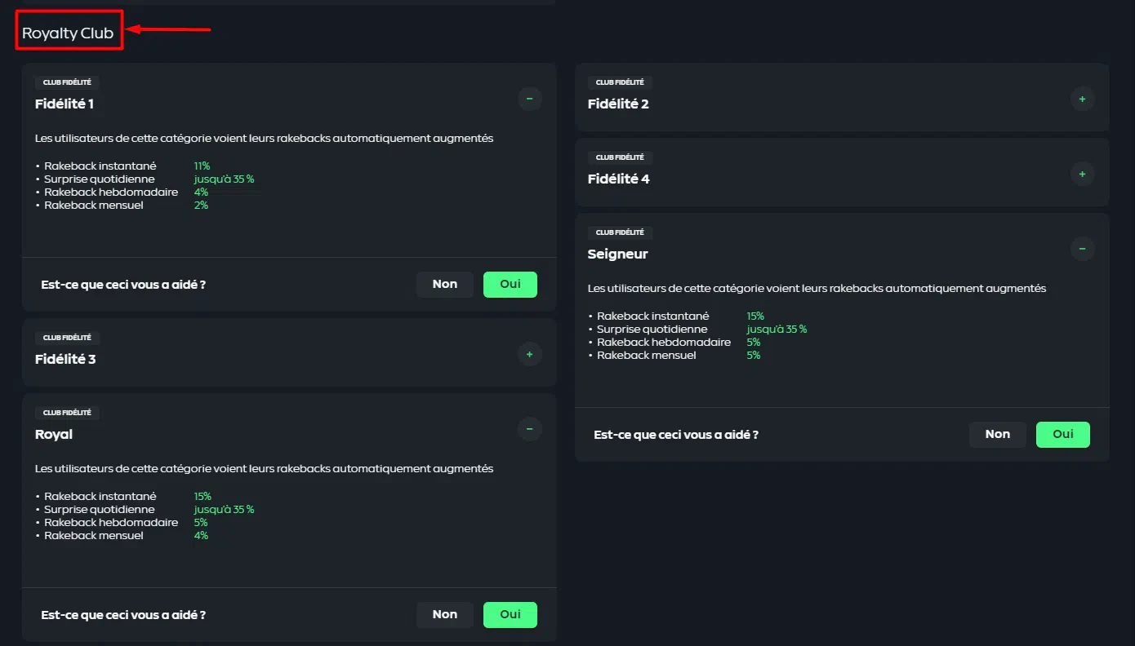Viewport: 1135px width, 646px height.
Task: Expand Fidélité 2 using the plus icon
Action: [1082, 99]
